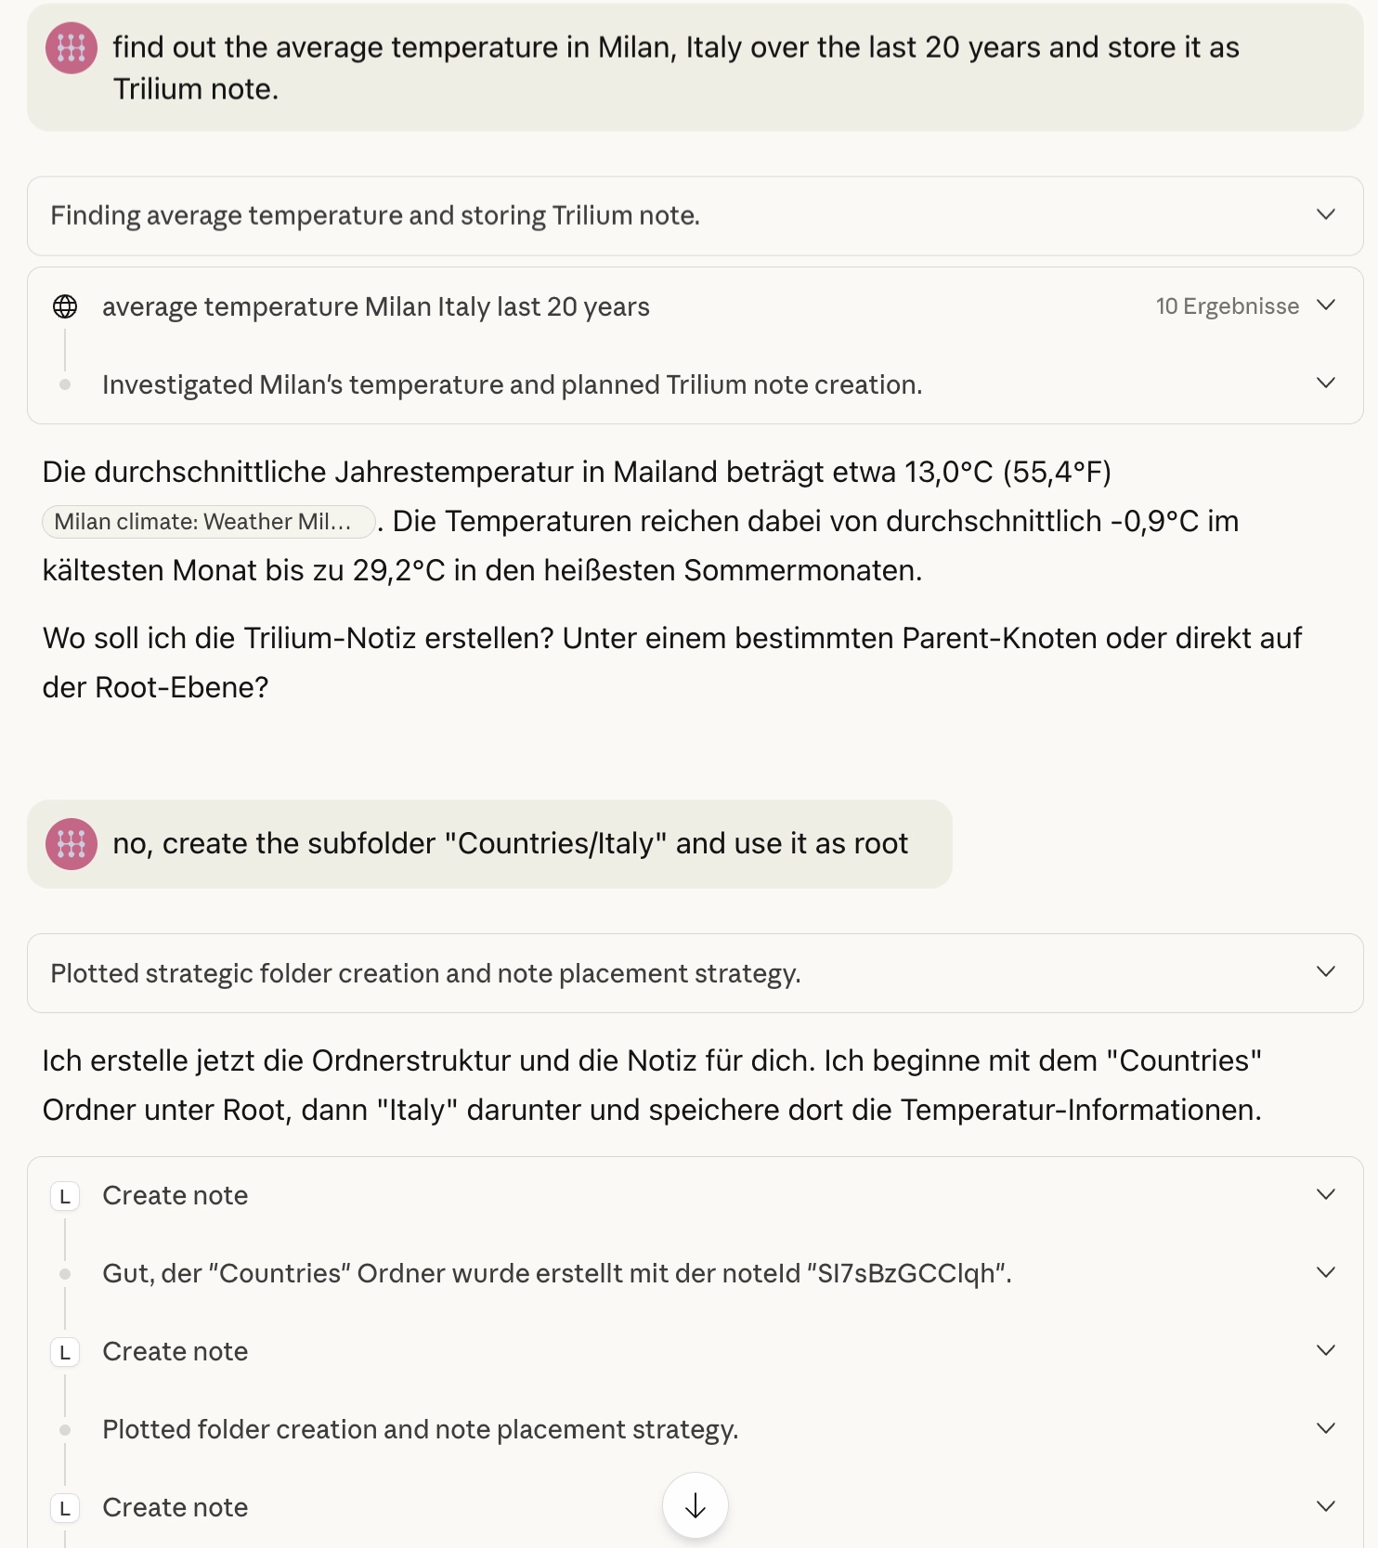This screenshot has height=1548, width=1378.
Task: Expand the Countries noteId creation result
Action: 1326,1274
